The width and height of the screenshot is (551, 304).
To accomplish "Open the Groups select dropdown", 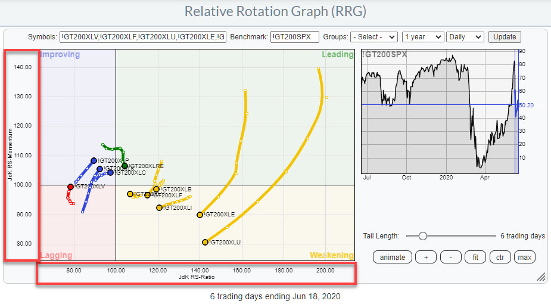I will 373,37.
